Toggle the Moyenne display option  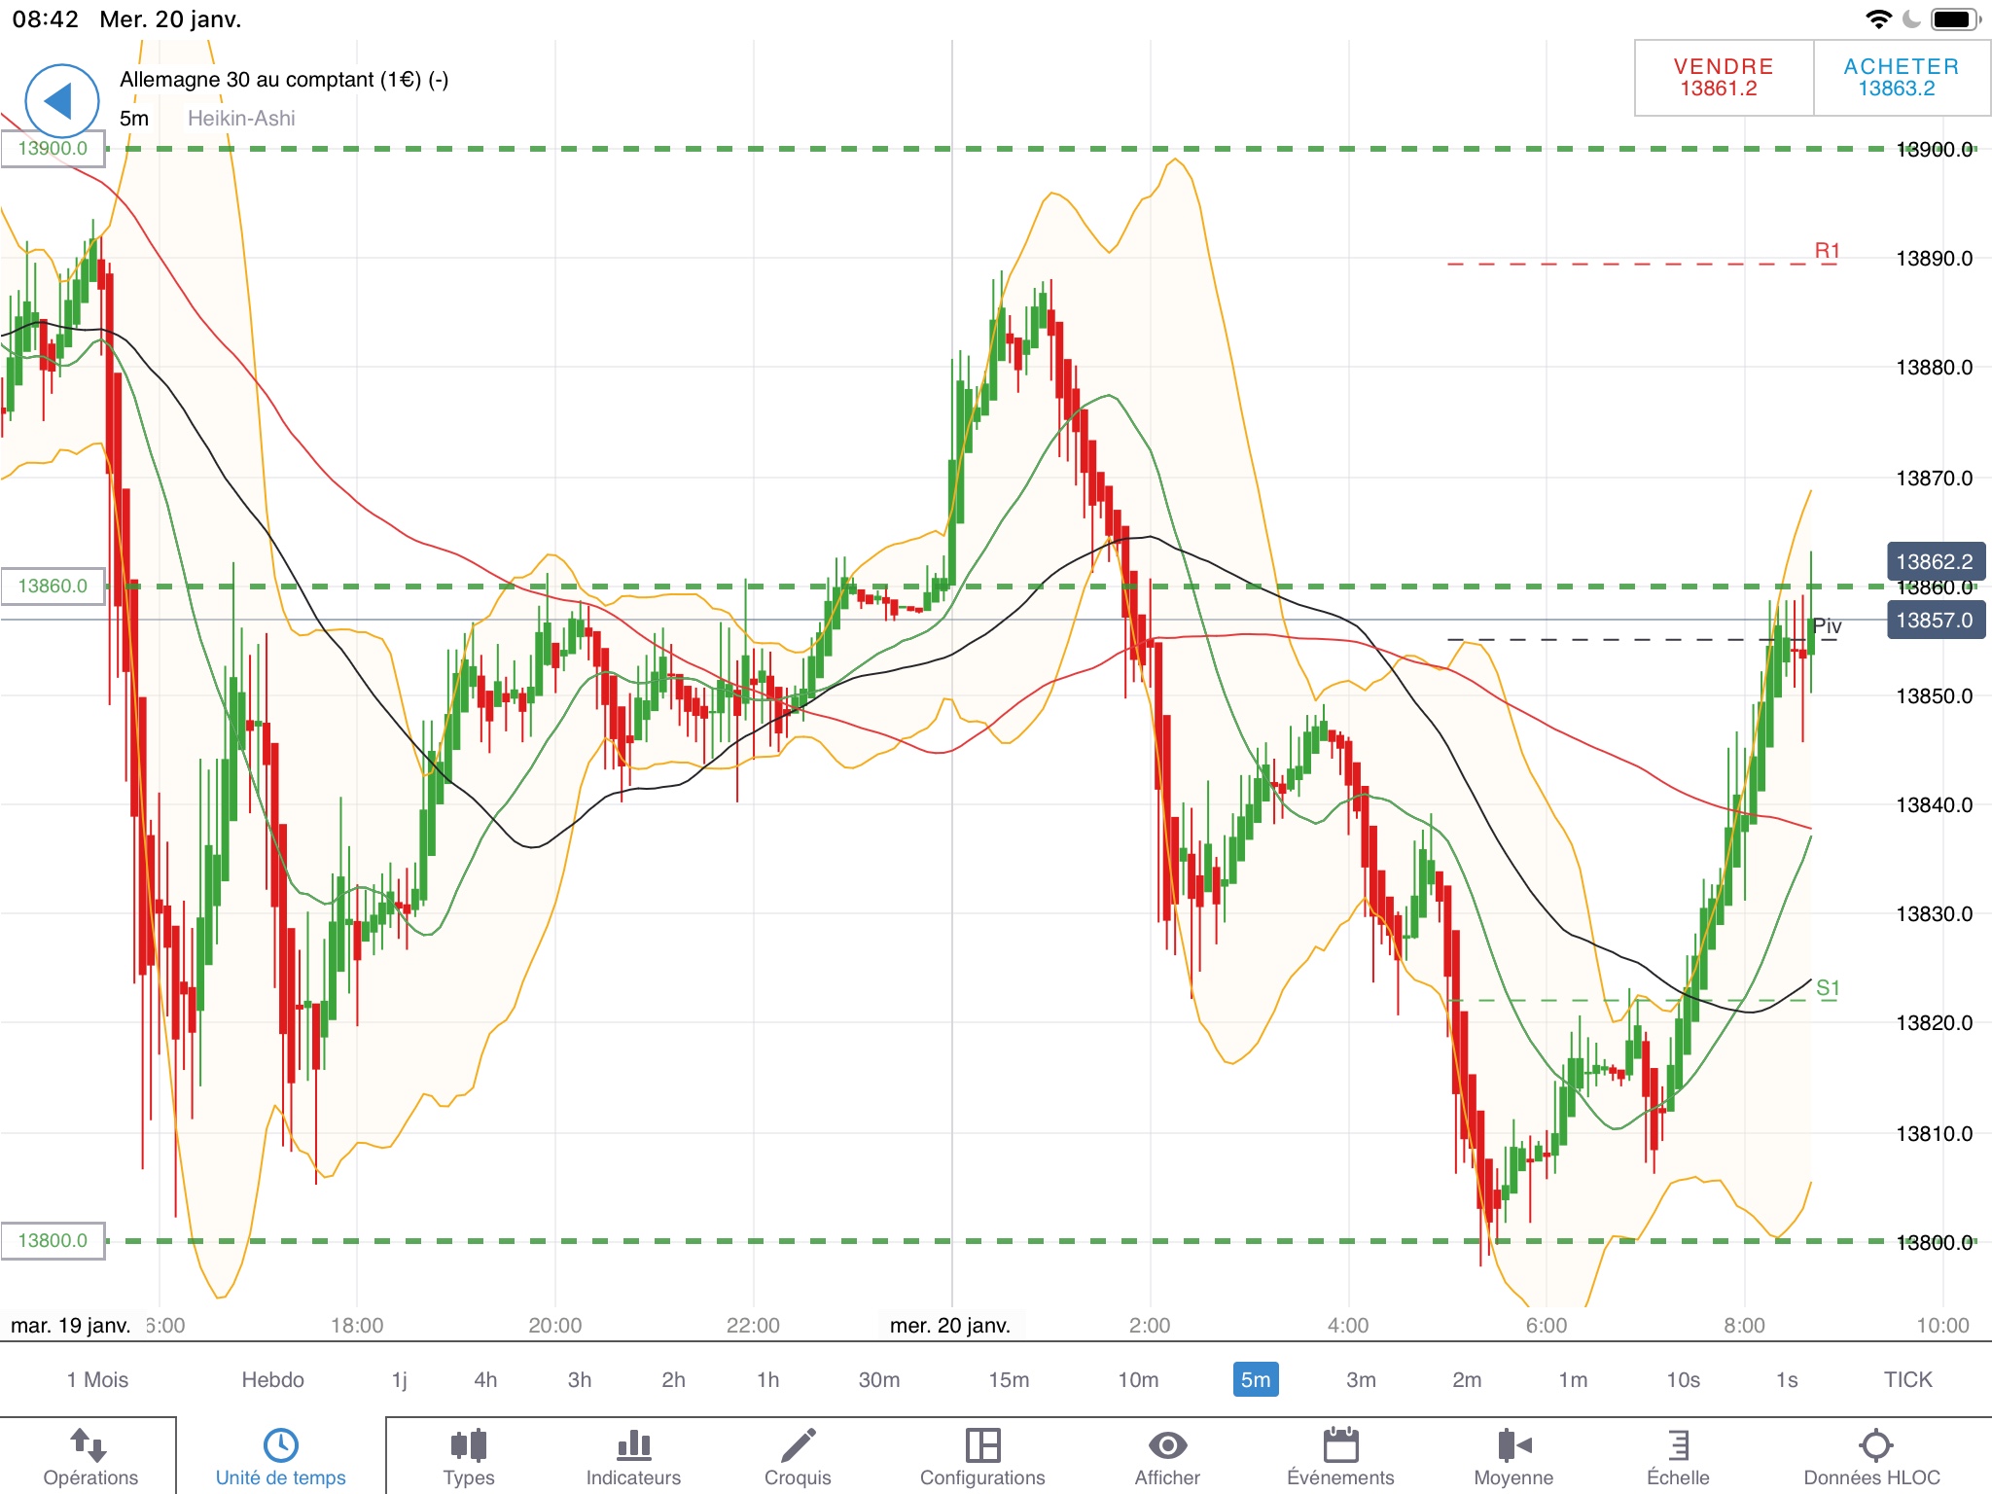click(1513, 1445)
